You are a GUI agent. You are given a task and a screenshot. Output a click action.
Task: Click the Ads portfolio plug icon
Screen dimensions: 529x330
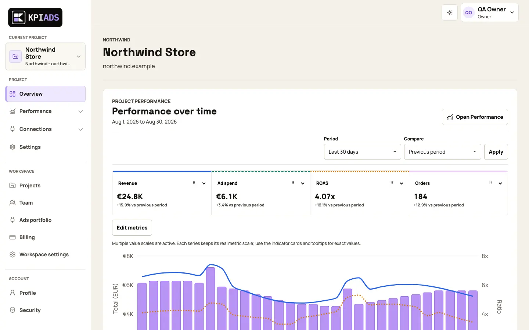pos(12,220)
